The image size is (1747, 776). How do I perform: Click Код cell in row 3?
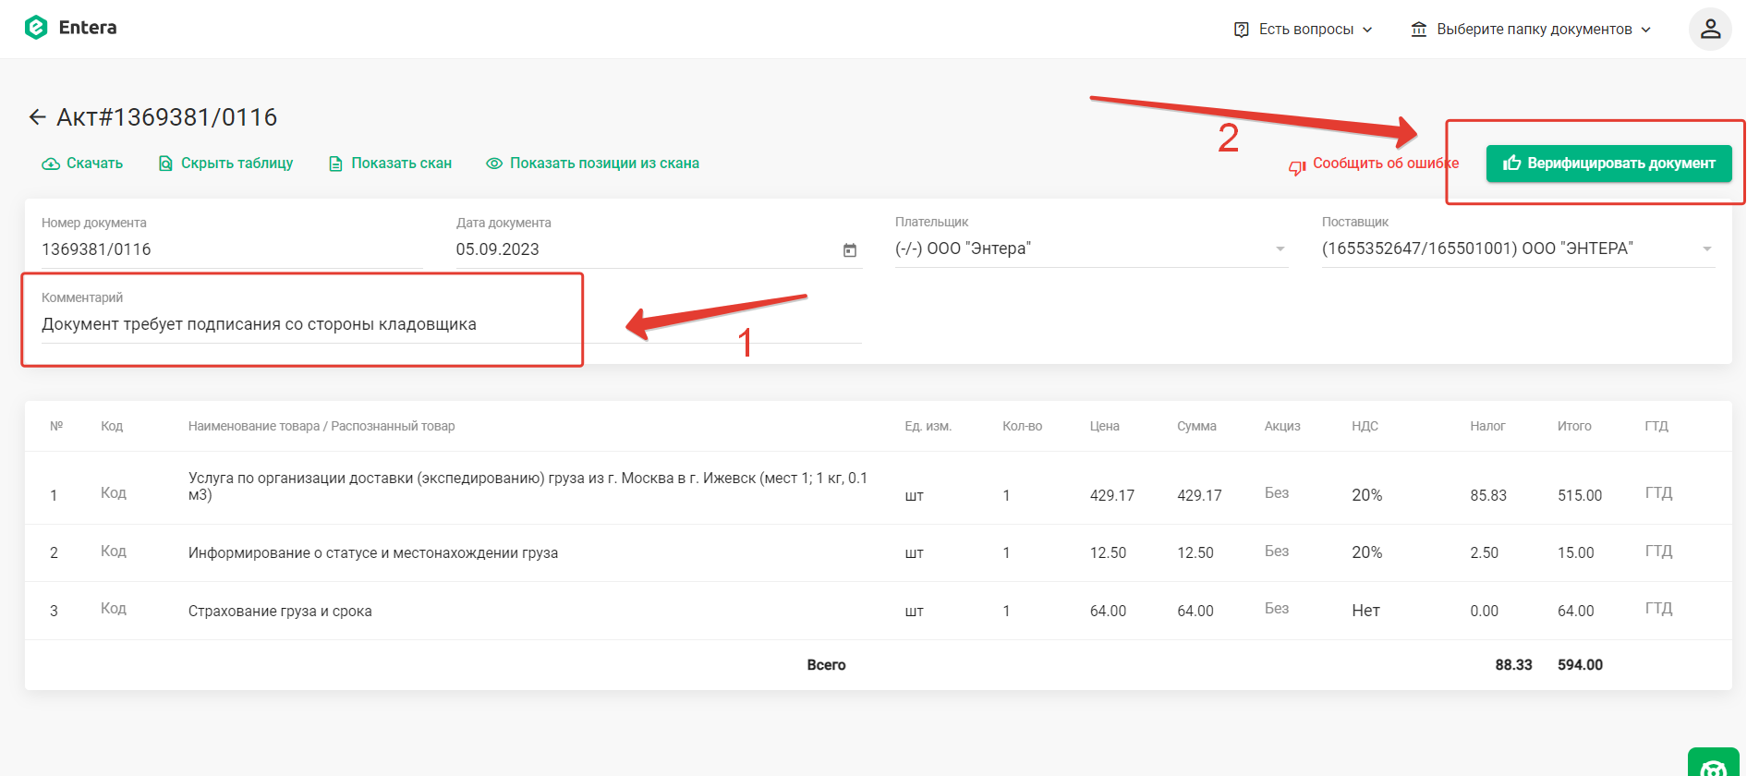[x=114, y=609]
